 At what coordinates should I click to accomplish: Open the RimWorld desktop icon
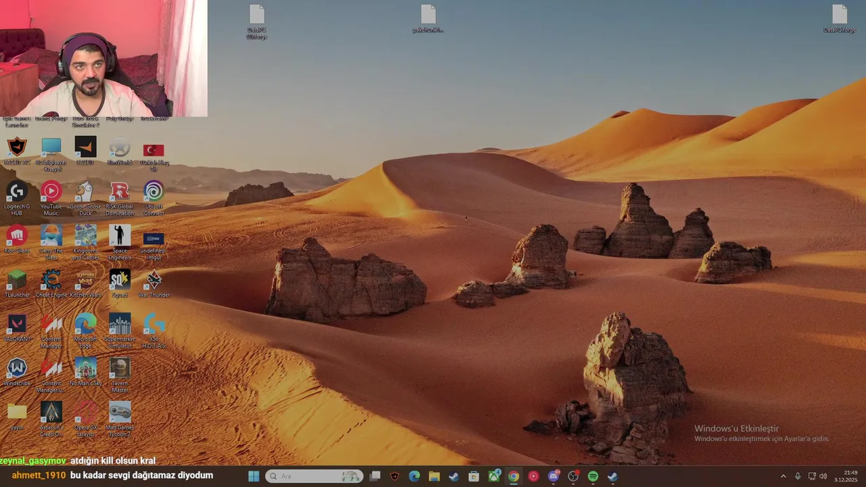120,152
